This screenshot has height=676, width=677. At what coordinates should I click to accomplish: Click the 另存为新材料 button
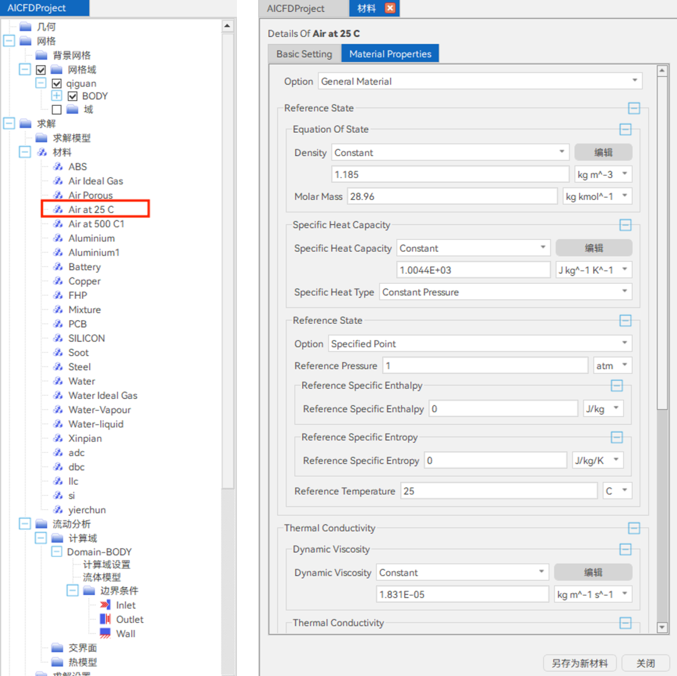pos(580,663)
